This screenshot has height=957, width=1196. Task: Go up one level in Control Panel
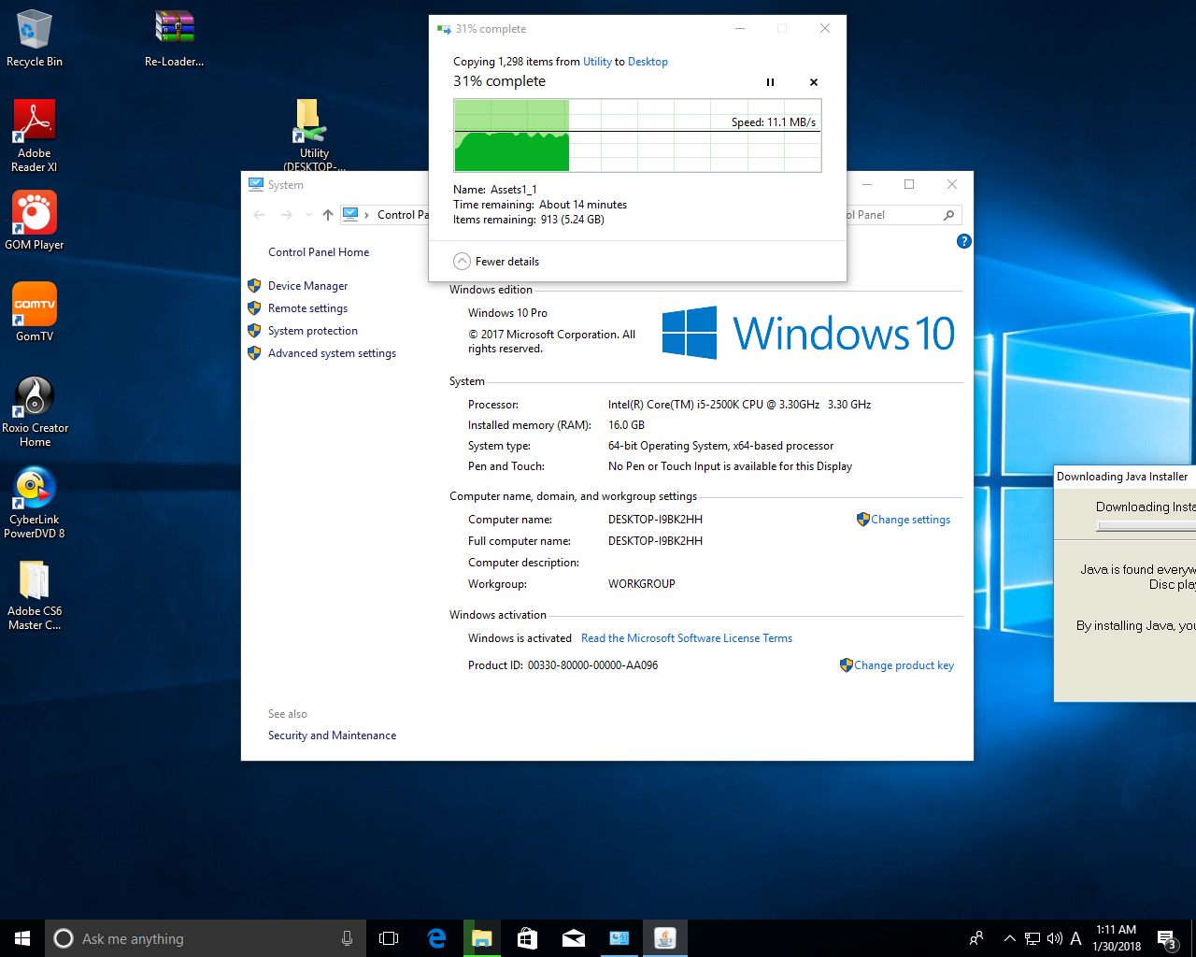coord(328,215)
